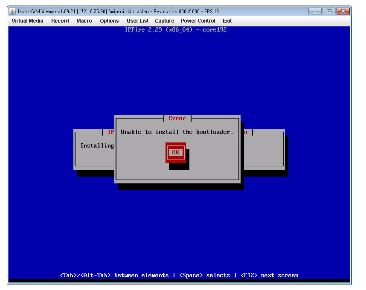The image size is (366, 290).
Task: Click the iKVM Viewer window title text
Action: point(118,11)
